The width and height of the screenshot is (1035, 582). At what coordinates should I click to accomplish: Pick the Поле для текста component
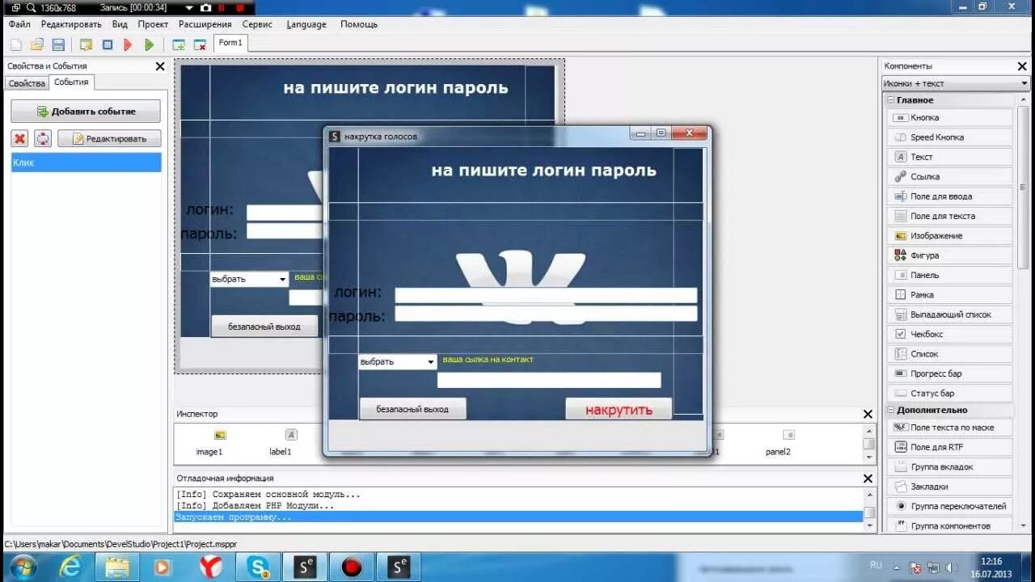click(x=950, y=216)
